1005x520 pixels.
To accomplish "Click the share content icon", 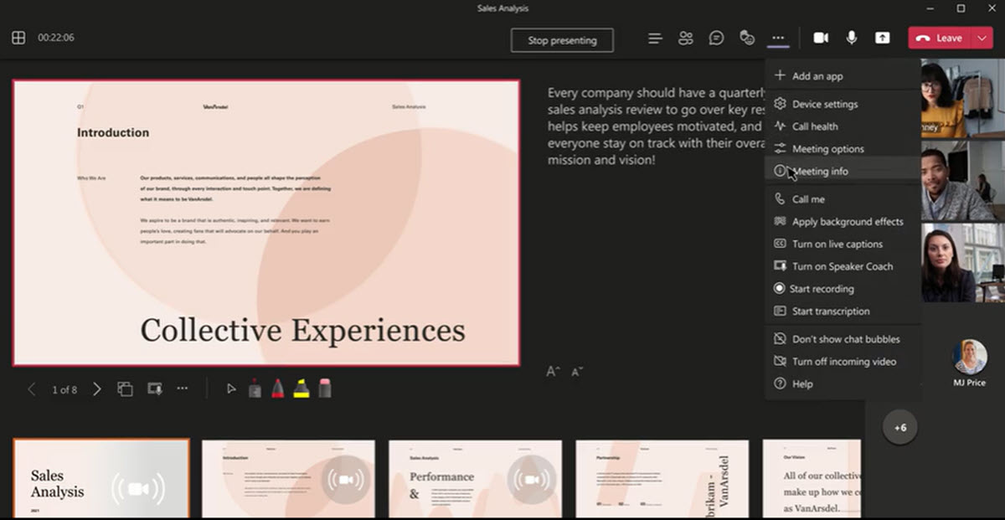I will (x=883, y=39).
